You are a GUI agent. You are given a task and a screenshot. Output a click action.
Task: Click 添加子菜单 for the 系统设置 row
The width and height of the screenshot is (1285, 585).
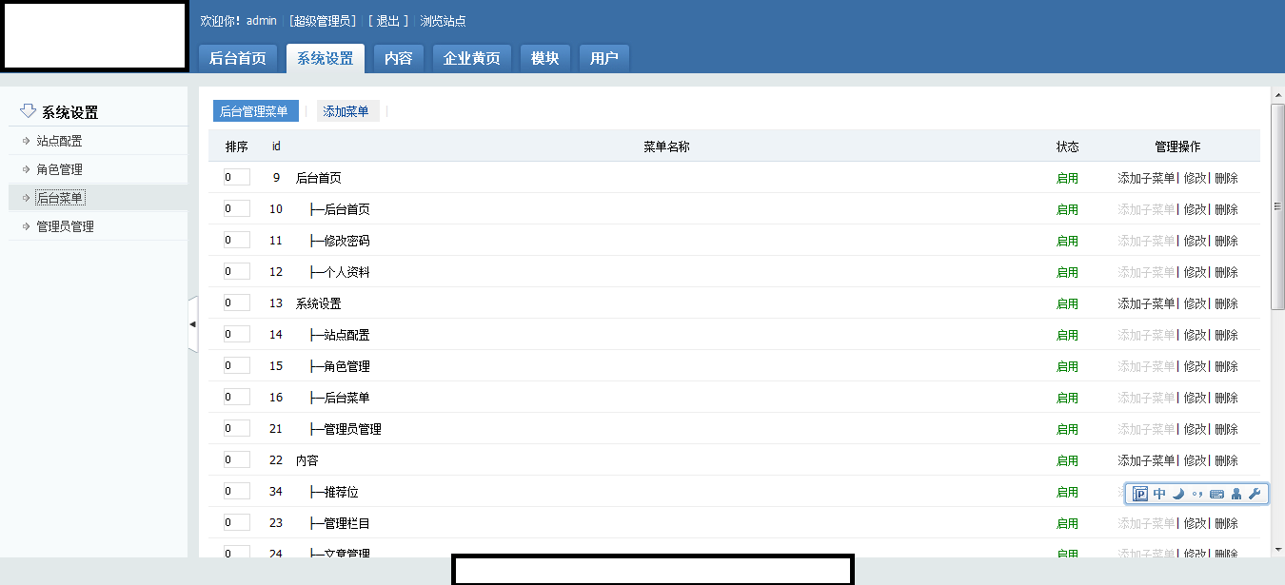1146,303
